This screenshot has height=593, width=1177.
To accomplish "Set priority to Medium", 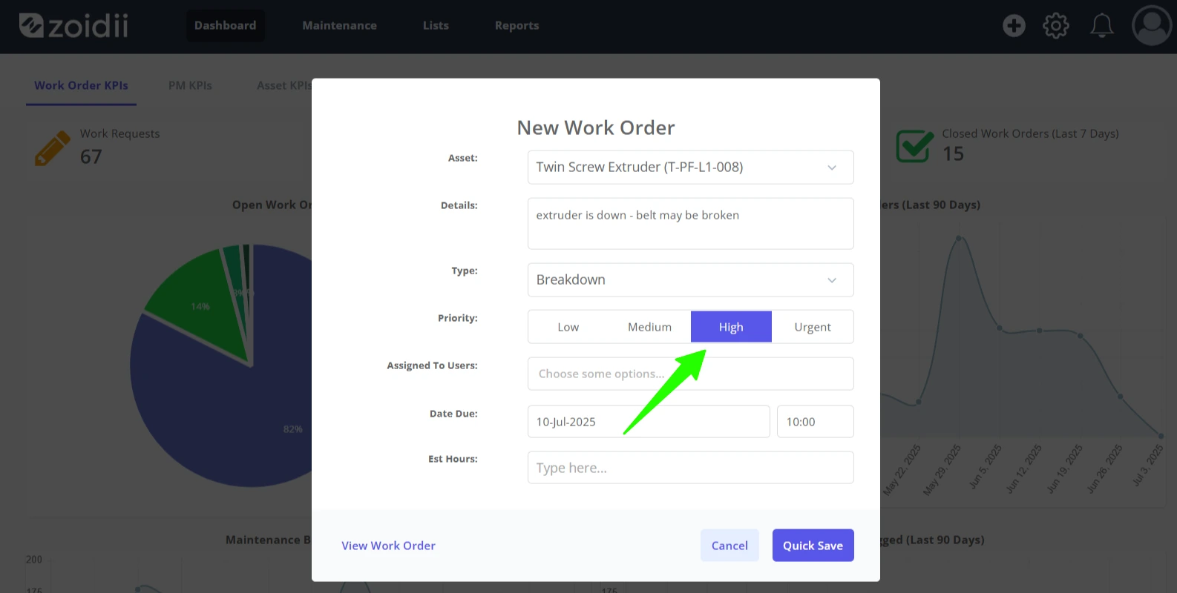I will pyautogui.click(x=649, y=327).
